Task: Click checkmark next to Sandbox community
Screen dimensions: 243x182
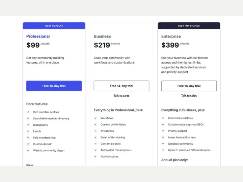Action: 163,144
